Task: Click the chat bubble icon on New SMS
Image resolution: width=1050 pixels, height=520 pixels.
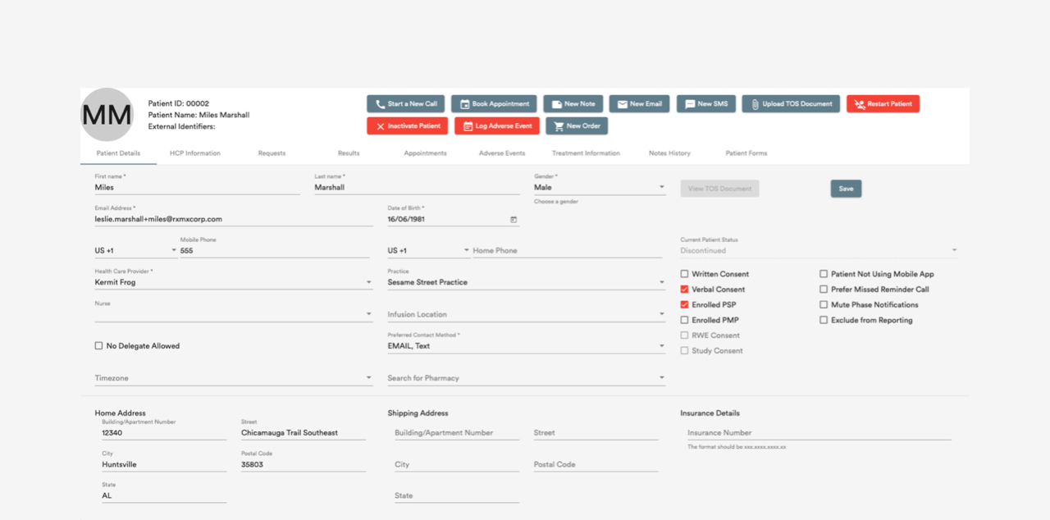Action: [x=690, y=104]
